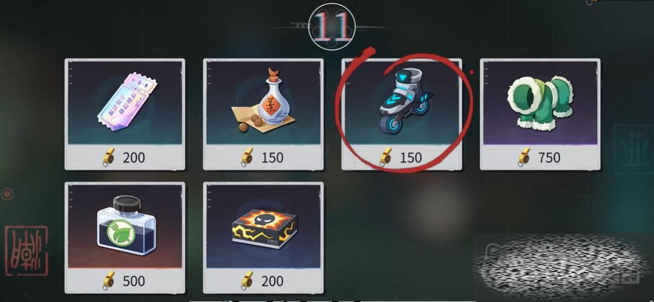Viewport: 654px width, 302px height.
Task: Click whistle icon under the mystery box
Action: click(x=247, y=281)
